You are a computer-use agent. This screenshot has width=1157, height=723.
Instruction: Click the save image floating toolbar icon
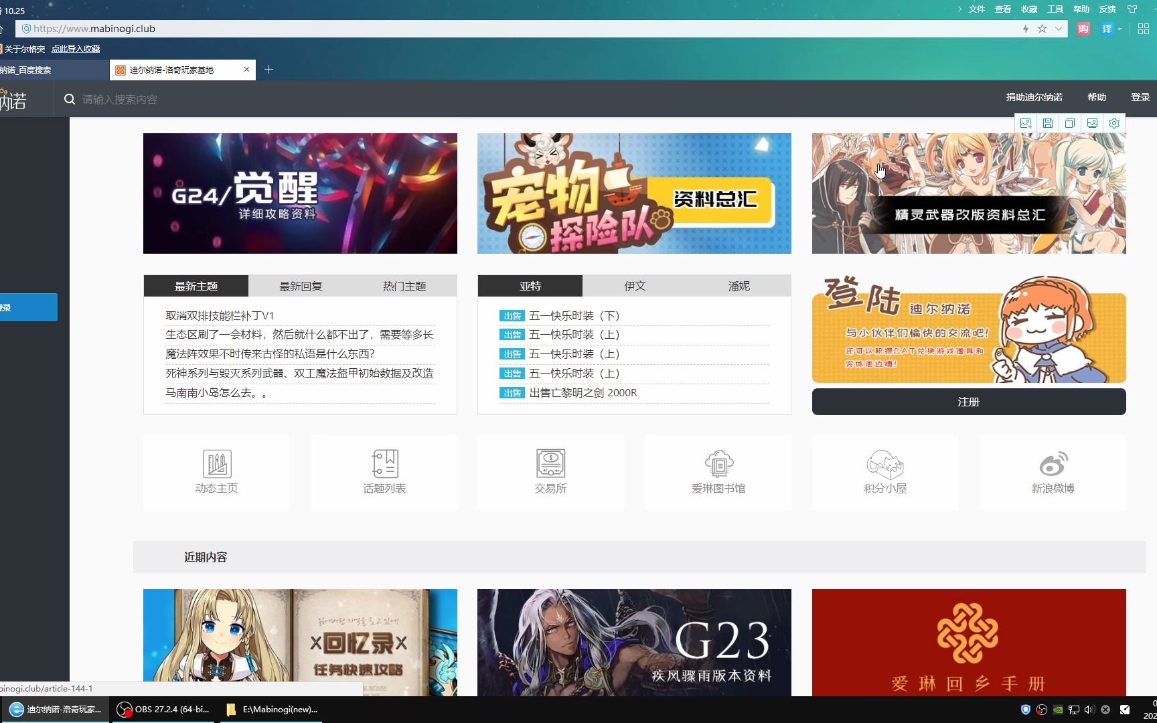click(x=1048, y=123)
